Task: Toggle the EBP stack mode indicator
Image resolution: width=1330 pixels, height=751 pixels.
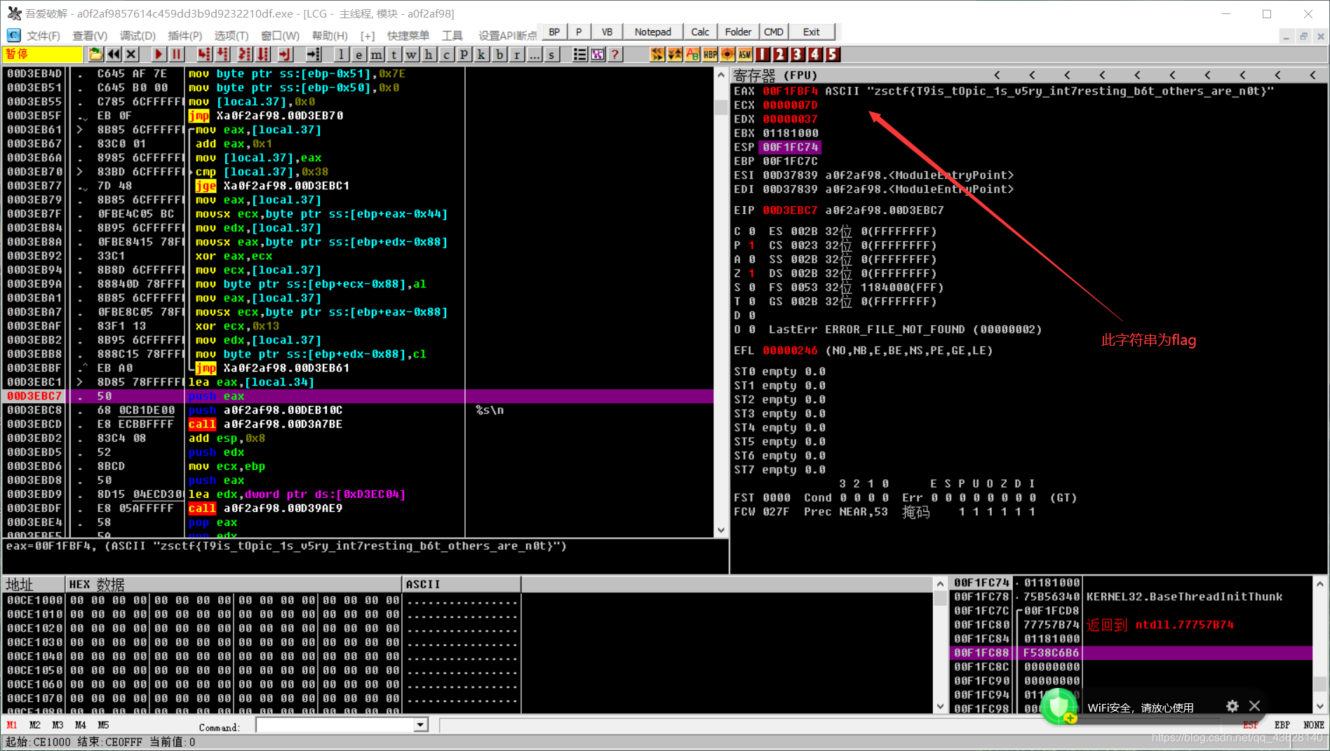Action: (1282, 725)
